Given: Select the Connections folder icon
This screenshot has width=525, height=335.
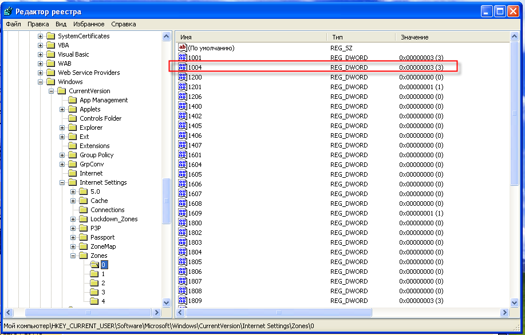Looking at the screenshot, I should (84, 210).
